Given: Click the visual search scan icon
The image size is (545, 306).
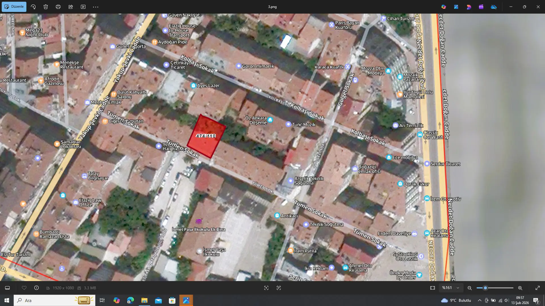Looking at the screenshot, I should click(x=266, y=288).
